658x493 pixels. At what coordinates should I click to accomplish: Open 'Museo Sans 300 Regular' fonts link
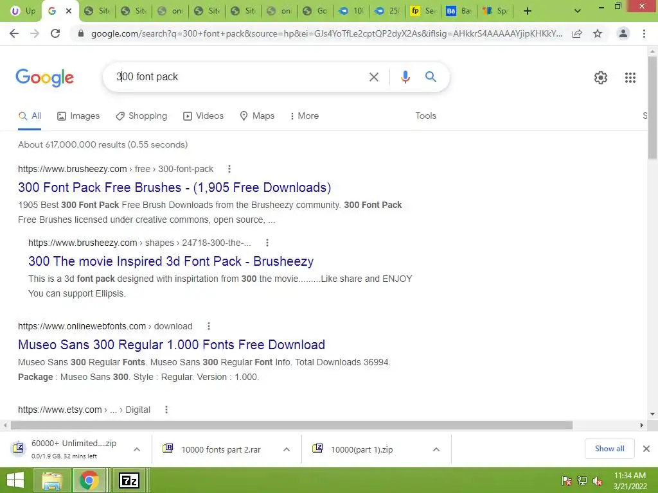(172, 345)
